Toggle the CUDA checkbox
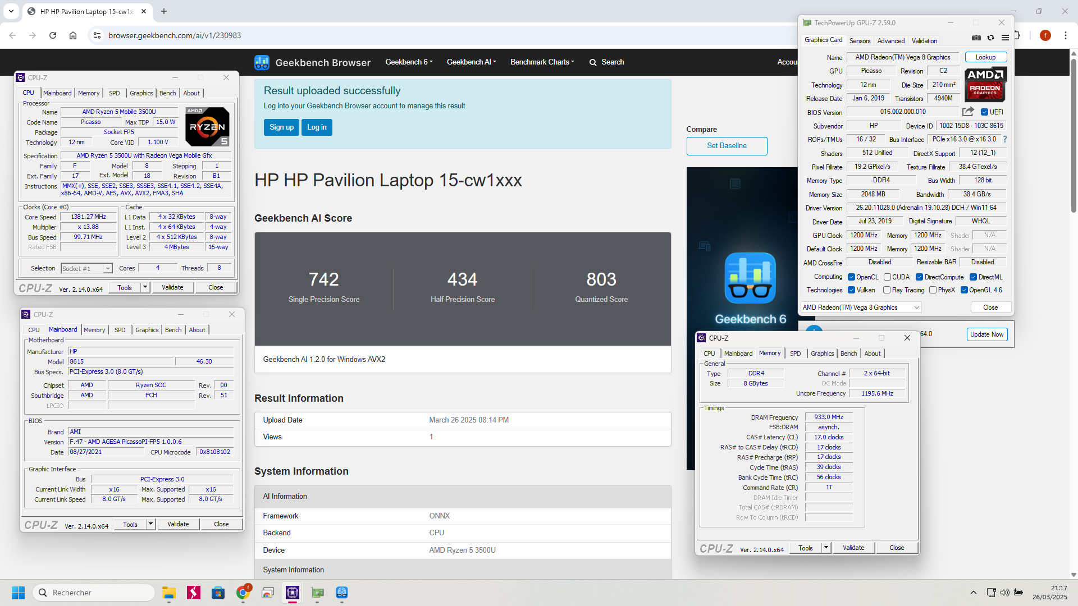 coord(887,277)
